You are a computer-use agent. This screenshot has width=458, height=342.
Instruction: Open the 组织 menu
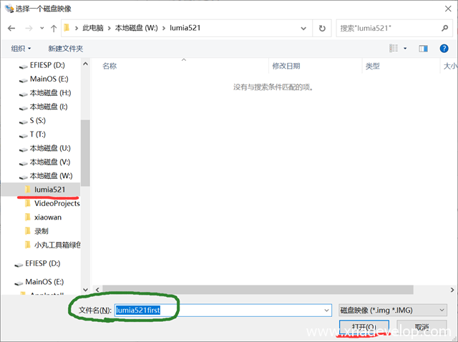coord(21,49)
